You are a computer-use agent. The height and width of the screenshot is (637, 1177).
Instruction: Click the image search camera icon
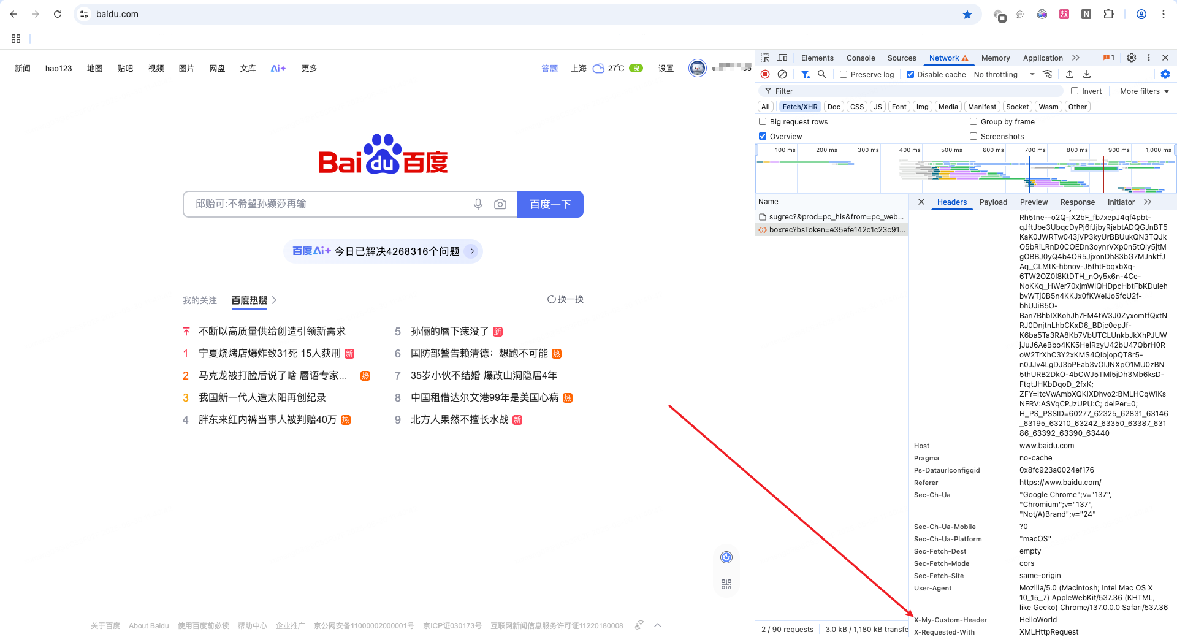500,204
